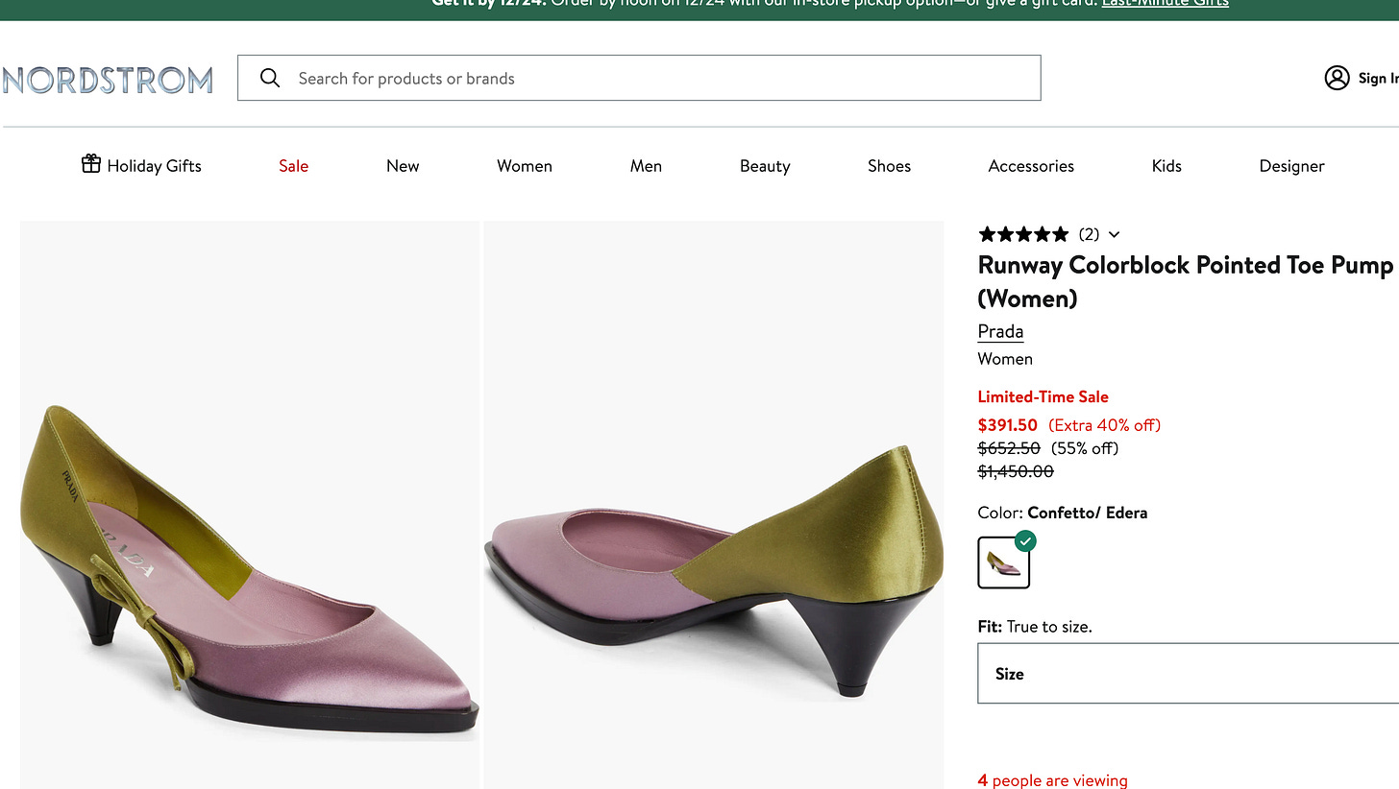1399x789 pixels.
Task: Open the Holiday Gifts menu
Action: click(x=141, y=165)
